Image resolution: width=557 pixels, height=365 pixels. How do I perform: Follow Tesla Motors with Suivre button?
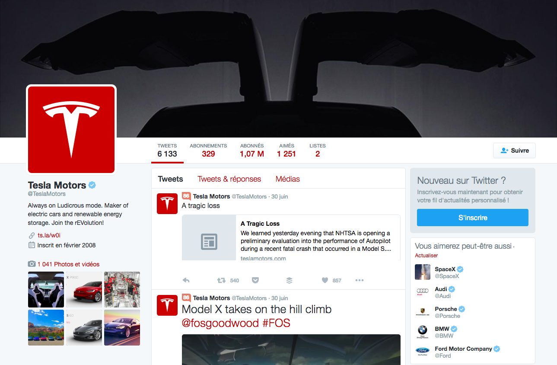point(514,150)
